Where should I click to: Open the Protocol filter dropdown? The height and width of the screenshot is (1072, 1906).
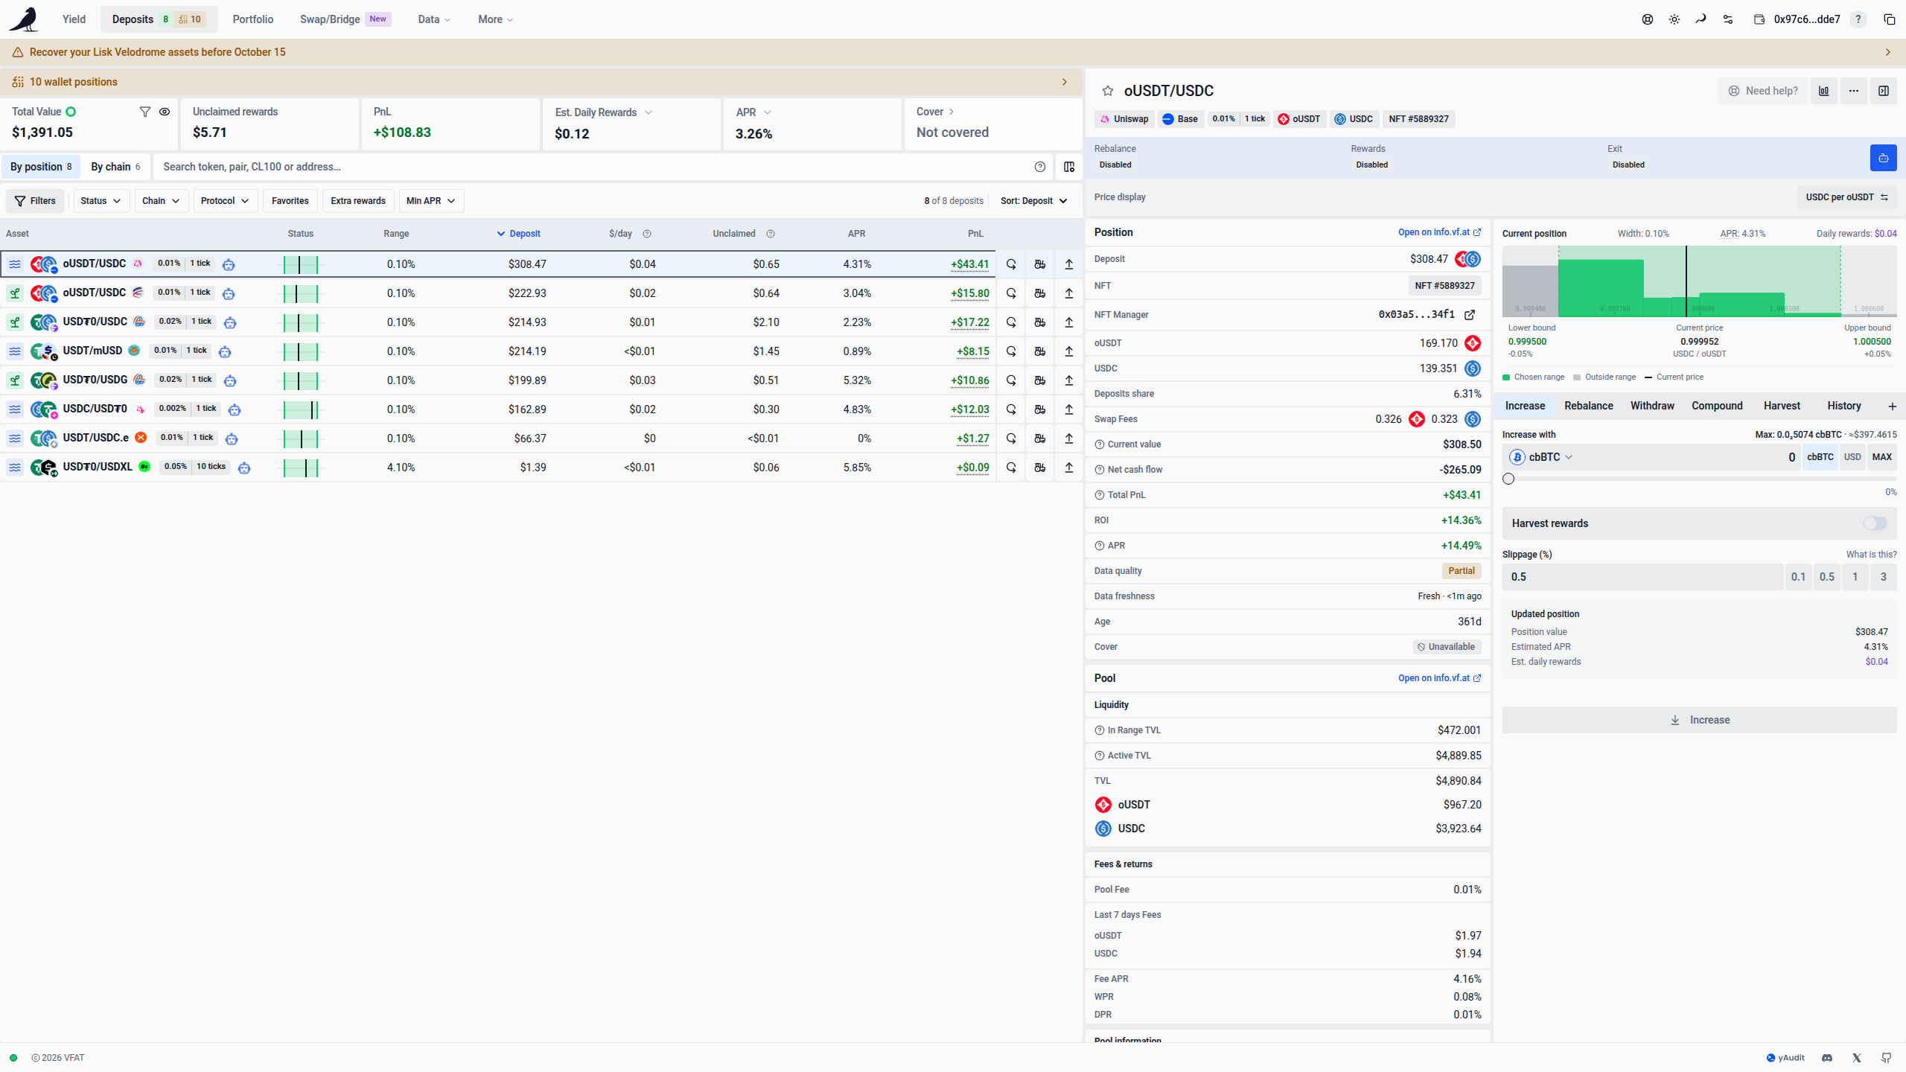click(x=225, y=201)
